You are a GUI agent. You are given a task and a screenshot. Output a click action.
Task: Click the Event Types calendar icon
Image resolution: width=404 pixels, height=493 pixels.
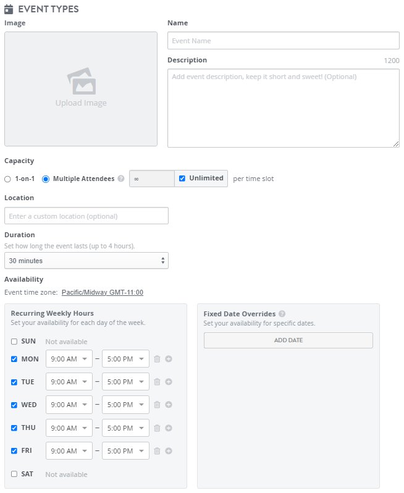coord(9,9)
